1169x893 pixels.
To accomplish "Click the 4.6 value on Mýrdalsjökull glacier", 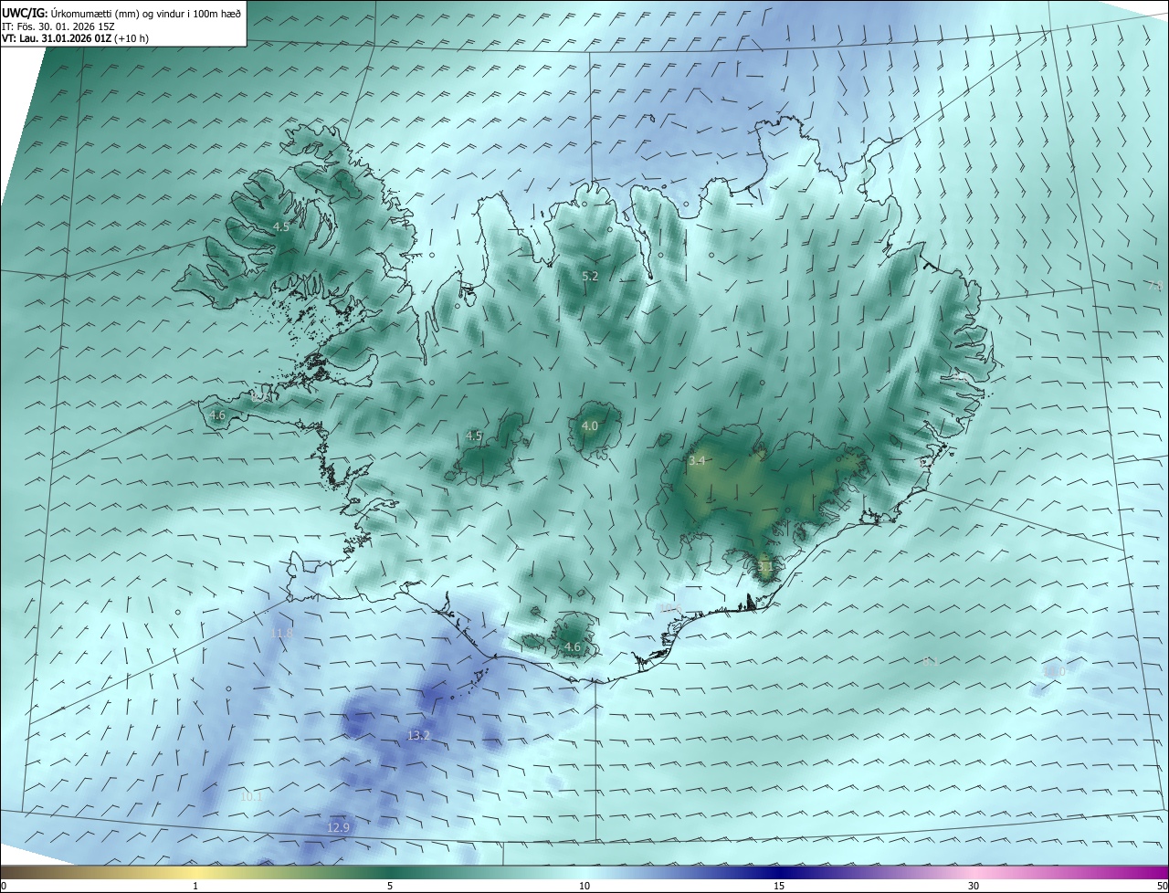I will (573, 647).
